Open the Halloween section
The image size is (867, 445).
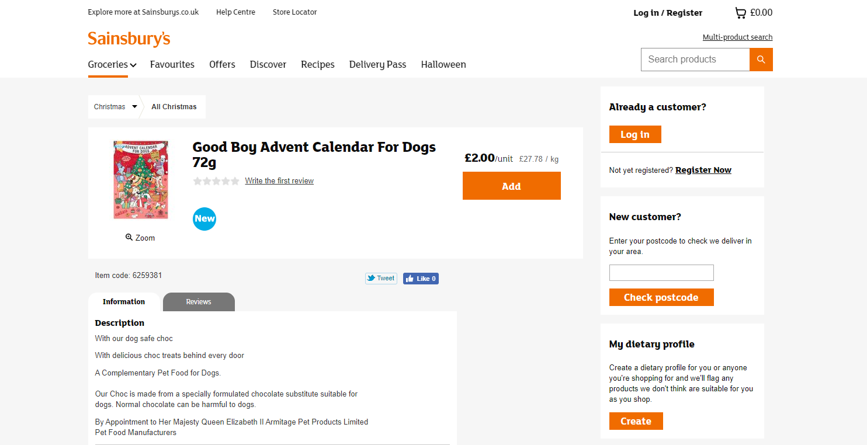443,64
